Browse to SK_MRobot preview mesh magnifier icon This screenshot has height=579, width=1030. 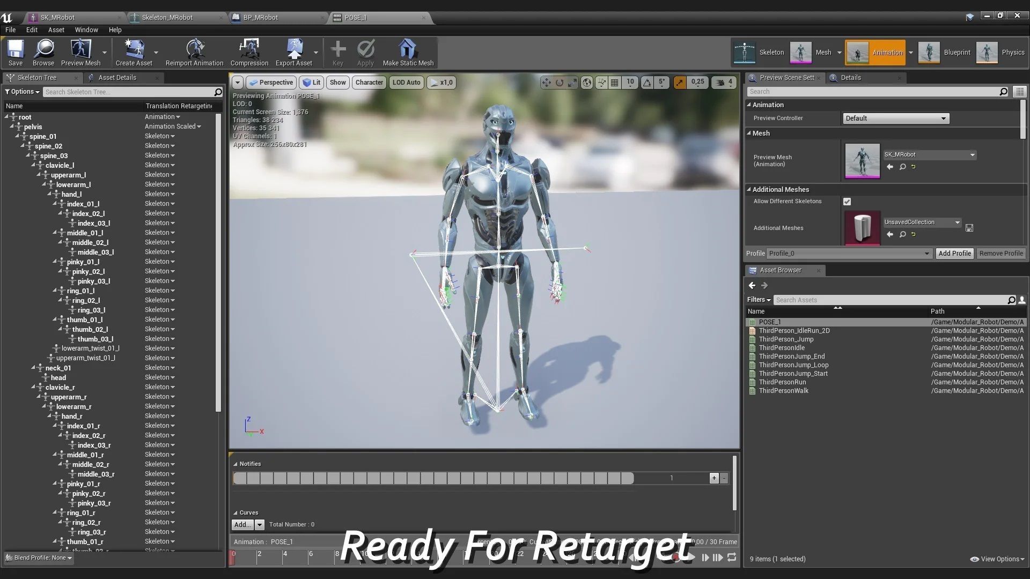[x=903, y=167]
